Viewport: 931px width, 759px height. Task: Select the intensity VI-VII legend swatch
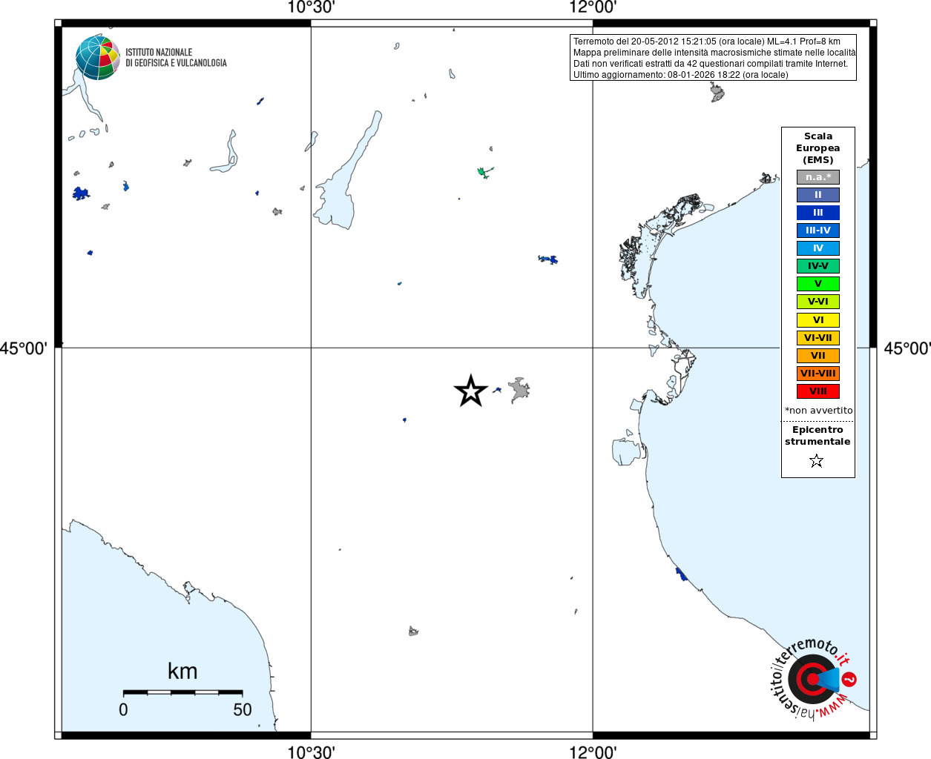[x=818, y=338]
